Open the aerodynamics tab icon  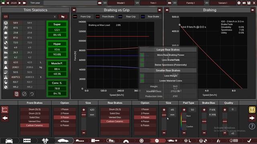[x=172, y=140]
